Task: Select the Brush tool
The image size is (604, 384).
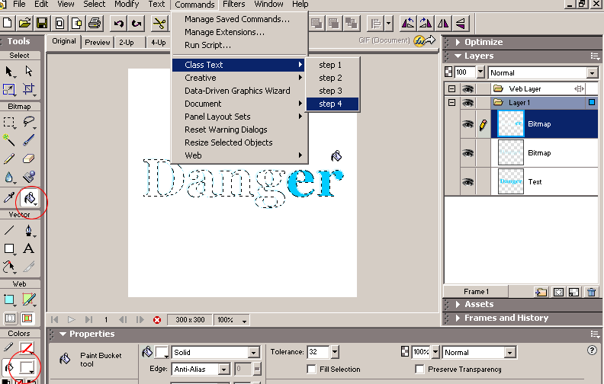Action: [x=28, y=140]
